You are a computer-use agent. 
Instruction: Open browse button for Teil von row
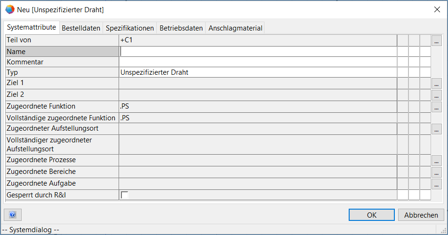(x=437, y=41)
